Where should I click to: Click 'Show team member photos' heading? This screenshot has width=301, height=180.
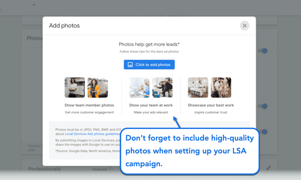89,105
